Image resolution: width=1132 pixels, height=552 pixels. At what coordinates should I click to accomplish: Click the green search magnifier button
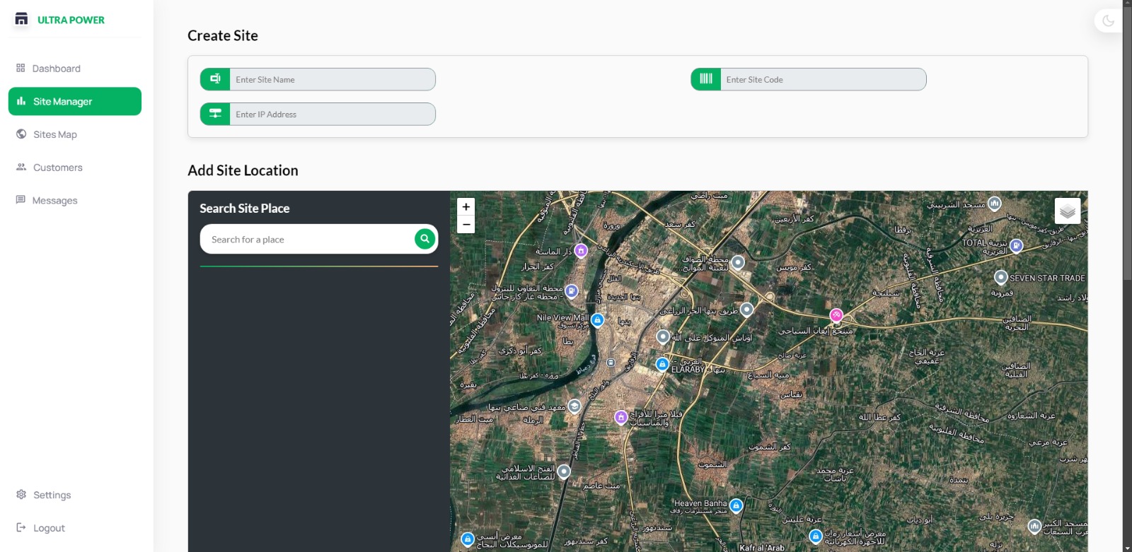point(424,239)
